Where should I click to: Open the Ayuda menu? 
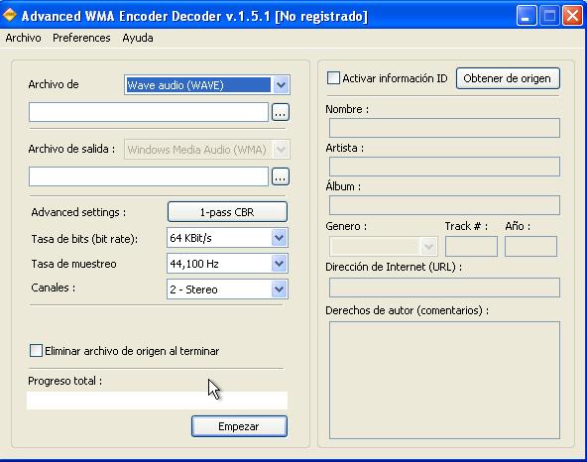pos(138,38)
